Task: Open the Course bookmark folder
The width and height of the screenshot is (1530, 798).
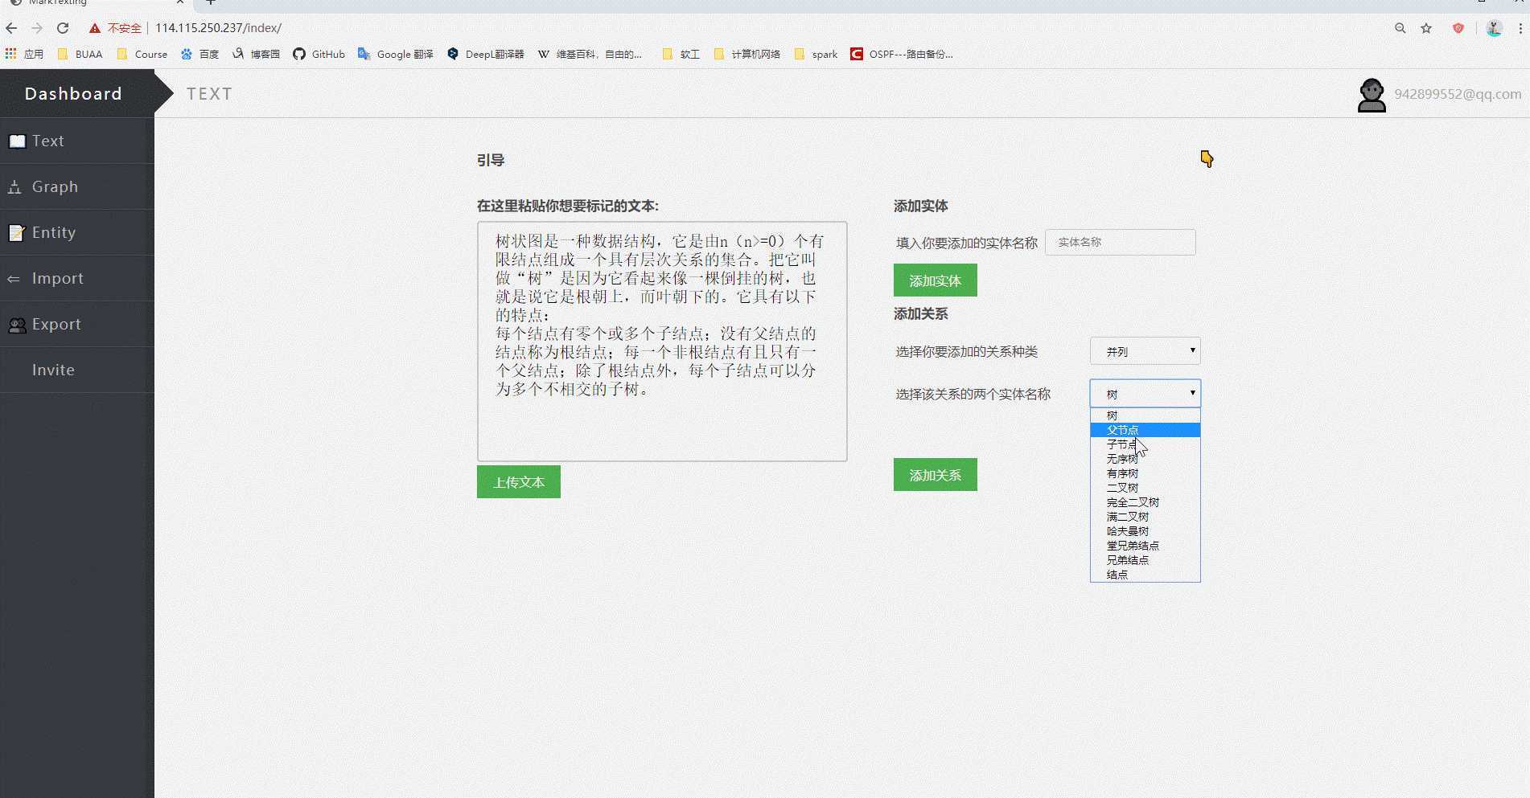Action: pyautogui.click(x=142, y=54)
